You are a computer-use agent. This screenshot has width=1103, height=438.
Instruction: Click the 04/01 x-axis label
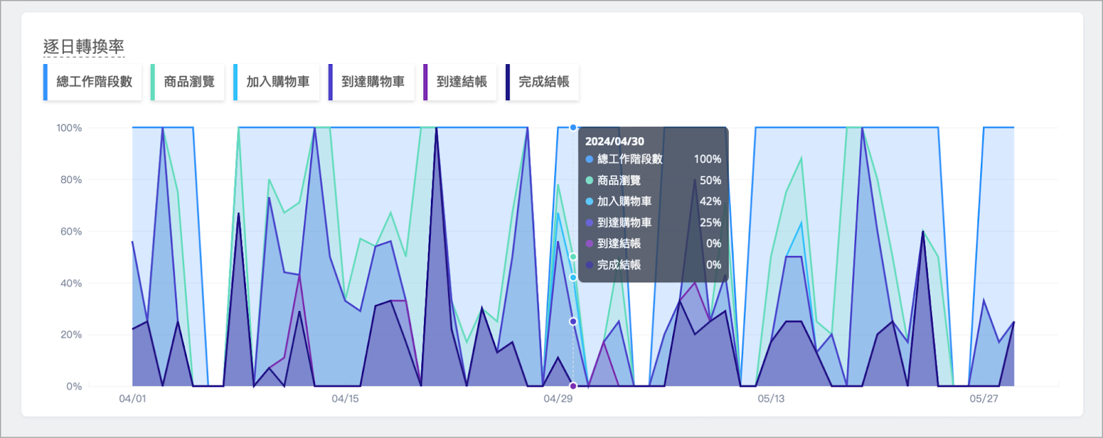[x=132, y=399]
